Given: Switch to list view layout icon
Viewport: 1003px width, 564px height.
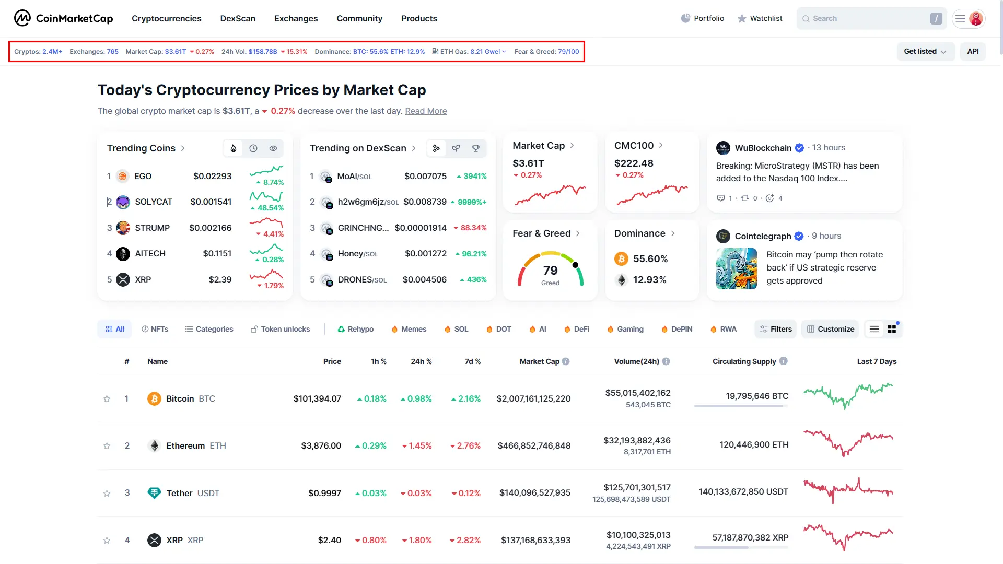Looking at the screenshot, I should [874, 329].
